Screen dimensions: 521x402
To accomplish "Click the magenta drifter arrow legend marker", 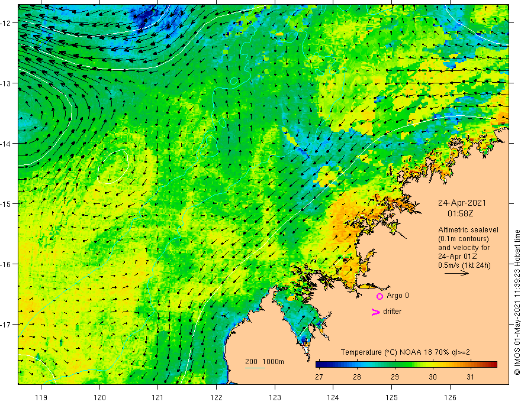I will tap(375, 312).
